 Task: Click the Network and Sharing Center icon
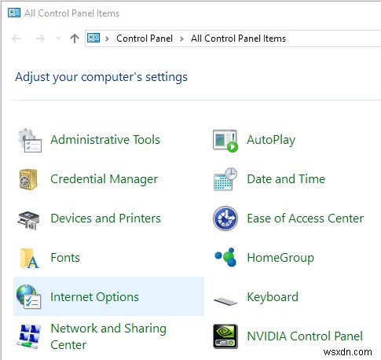click(x=29, y=336)
